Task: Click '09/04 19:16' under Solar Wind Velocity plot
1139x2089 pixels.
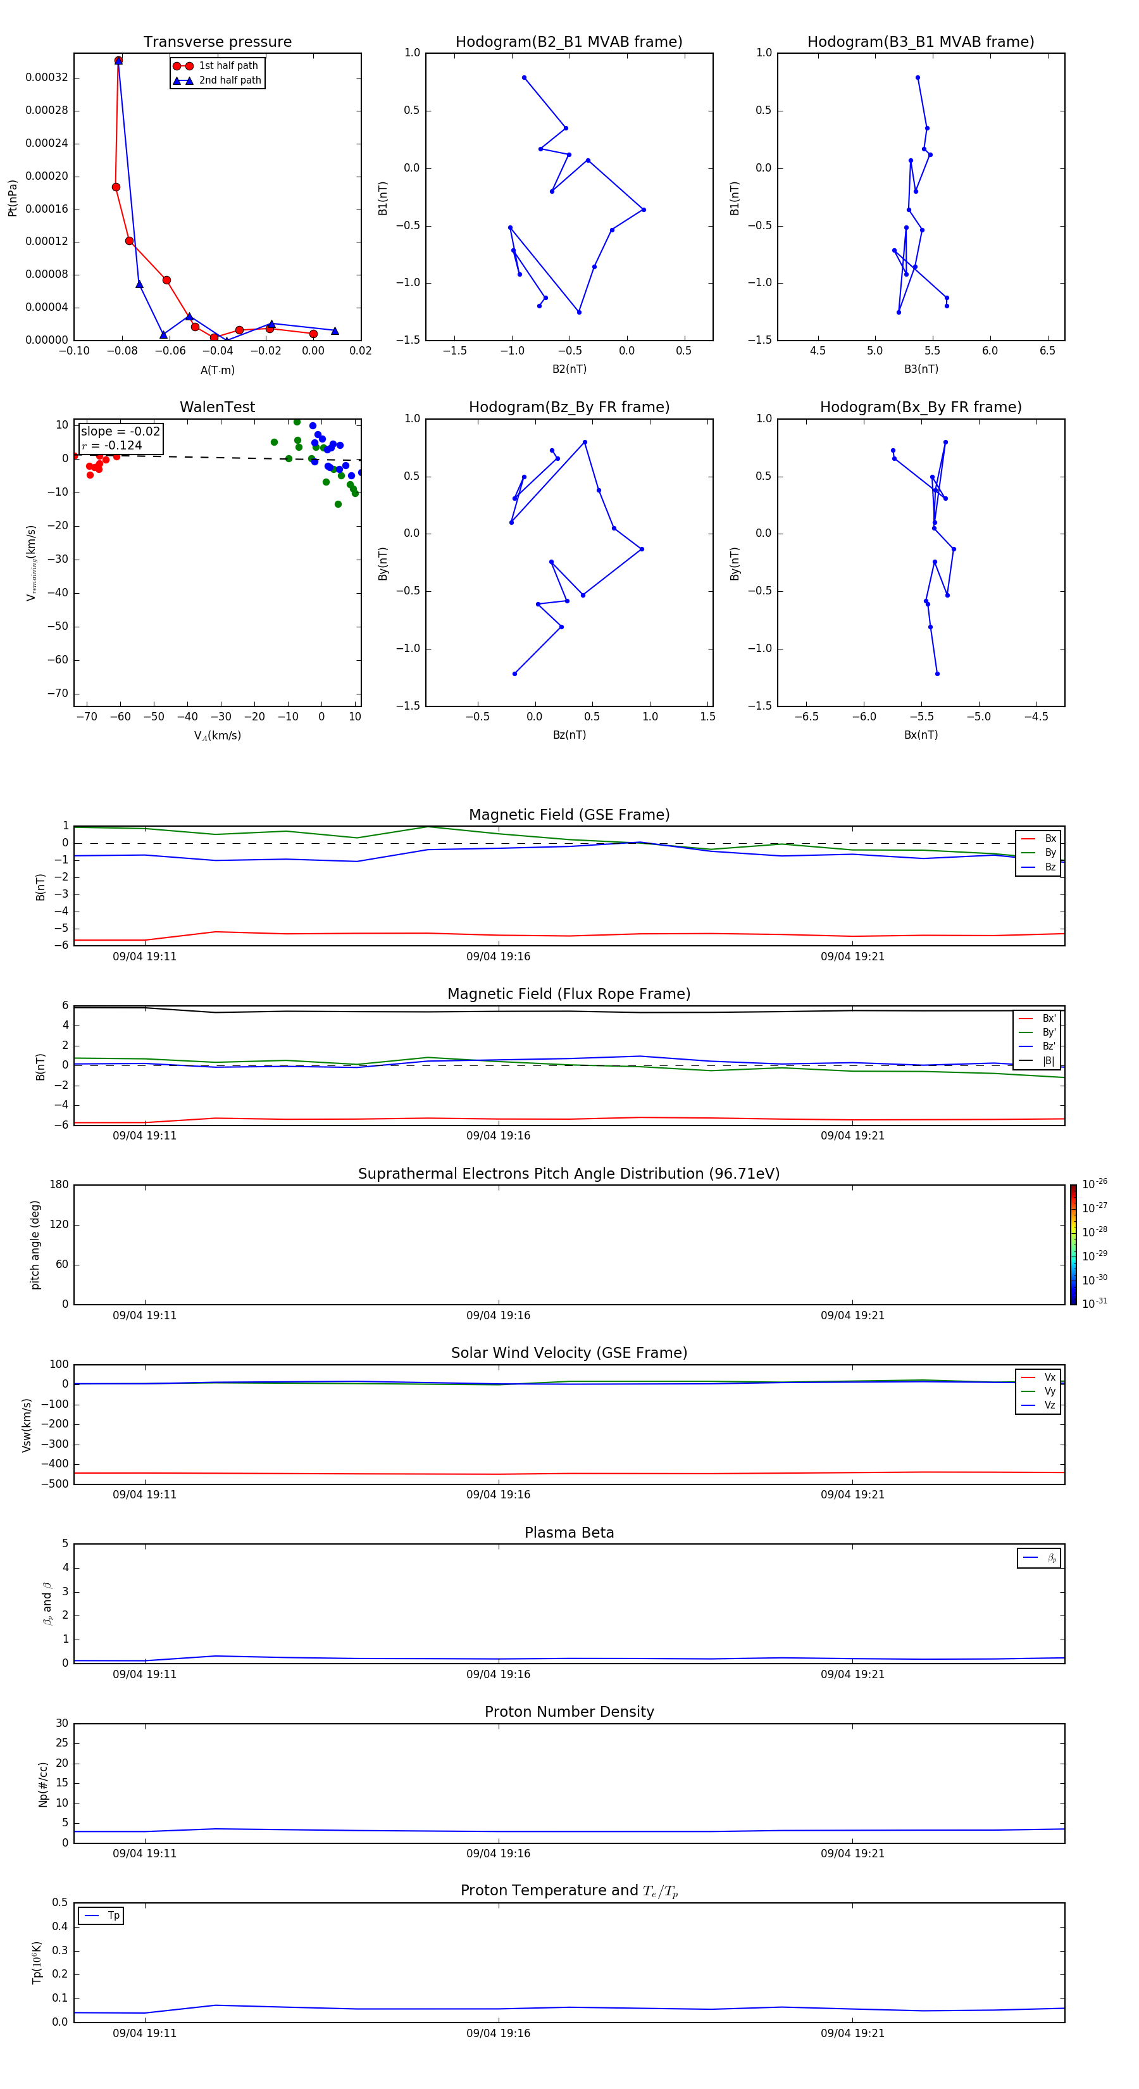Action: (x=498, y=1495)
